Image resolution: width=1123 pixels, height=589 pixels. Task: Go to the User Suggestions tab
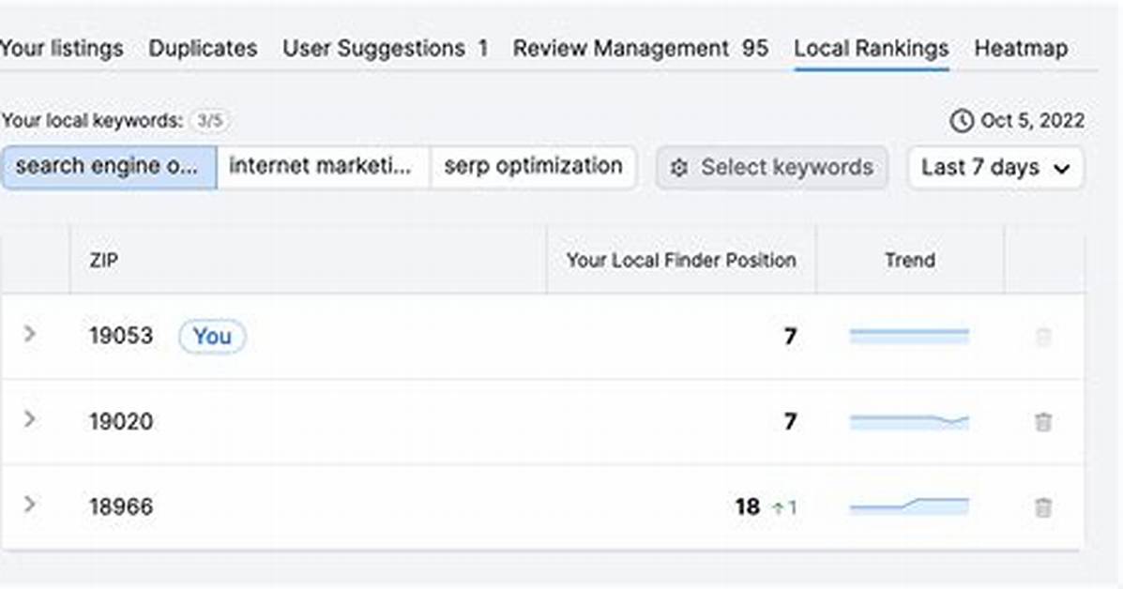pos(386,48)
